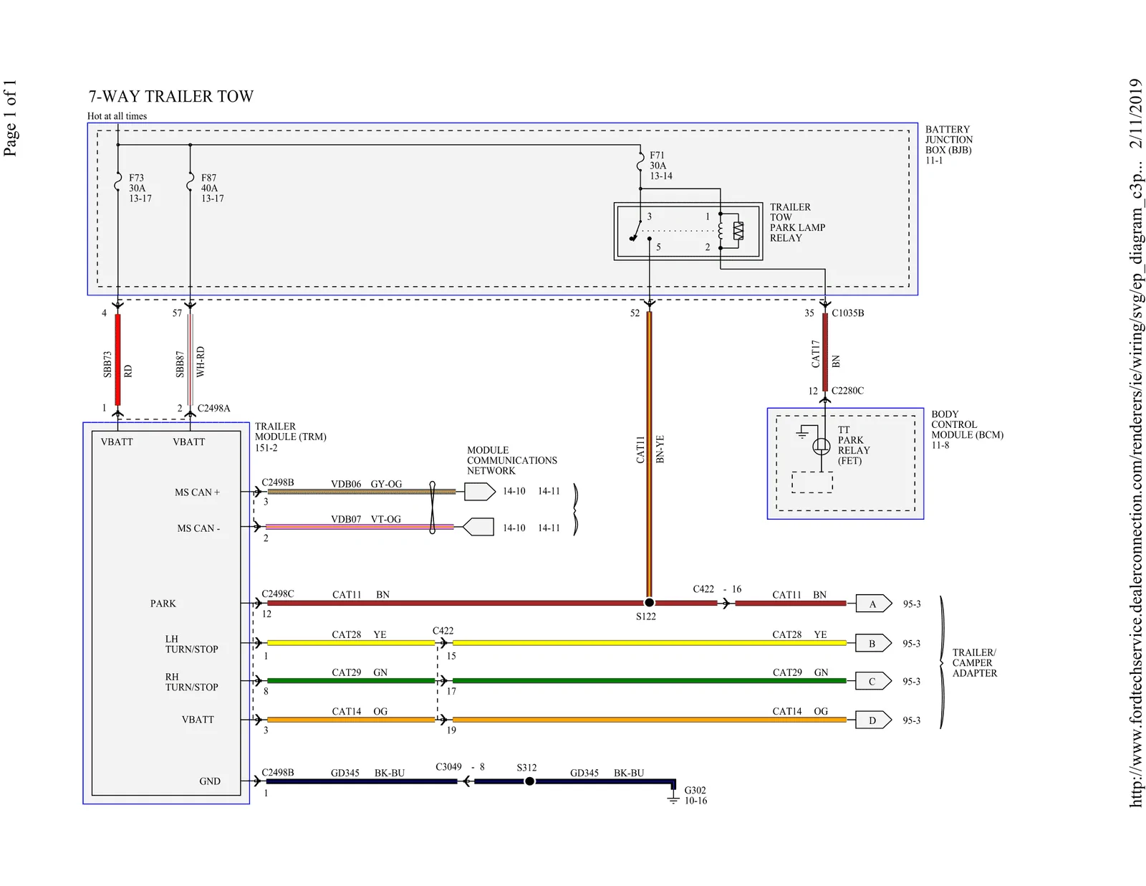Click the 'RH TURN/STOP' pin label
The width and height of the screenshot is (1146, 886).
tap(192, 682)
